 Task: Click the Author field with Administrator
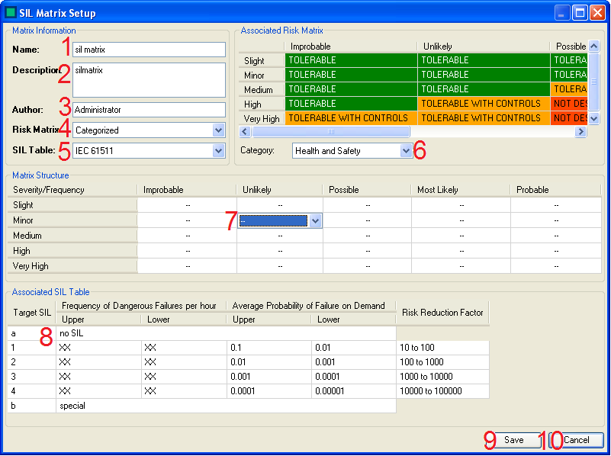point(149,110)
